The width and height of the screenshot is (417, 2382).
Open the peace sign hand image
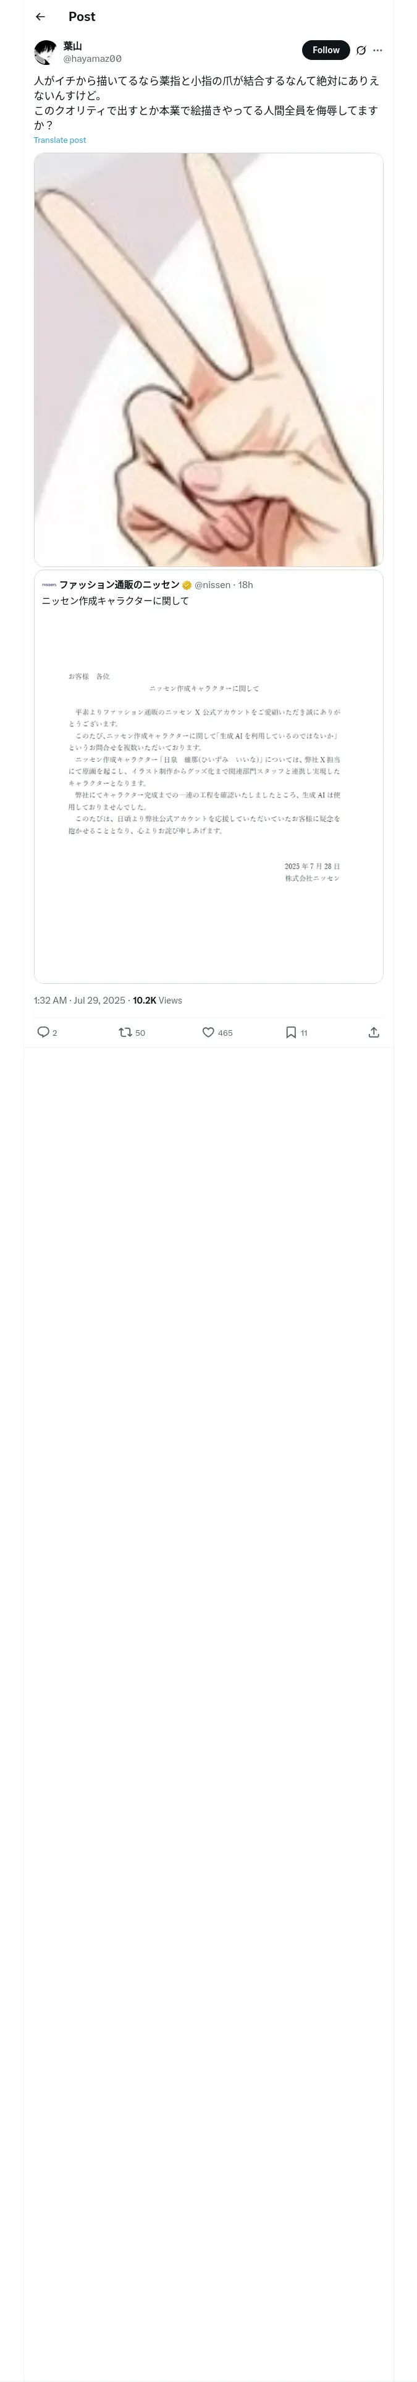[208, 360]
